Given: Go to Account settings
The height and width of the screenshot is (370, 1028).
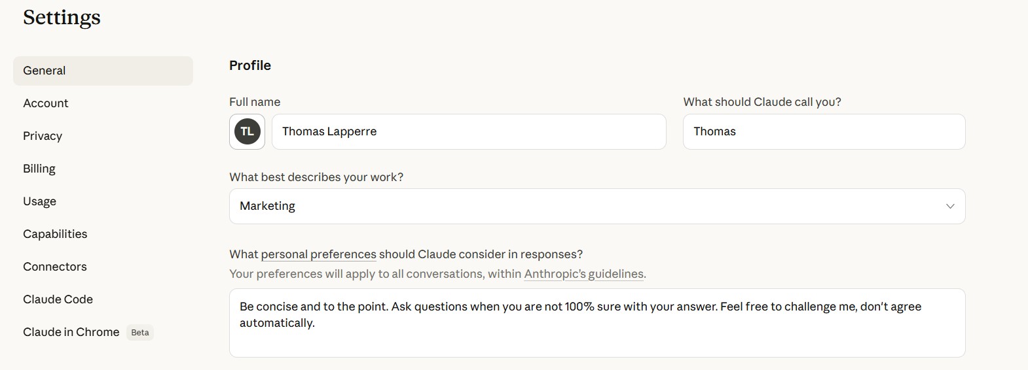Looking at the screenshot, I should pos(46,103).
